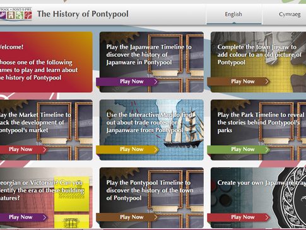Click the gear image on Pontypool Timeline card

119,172
